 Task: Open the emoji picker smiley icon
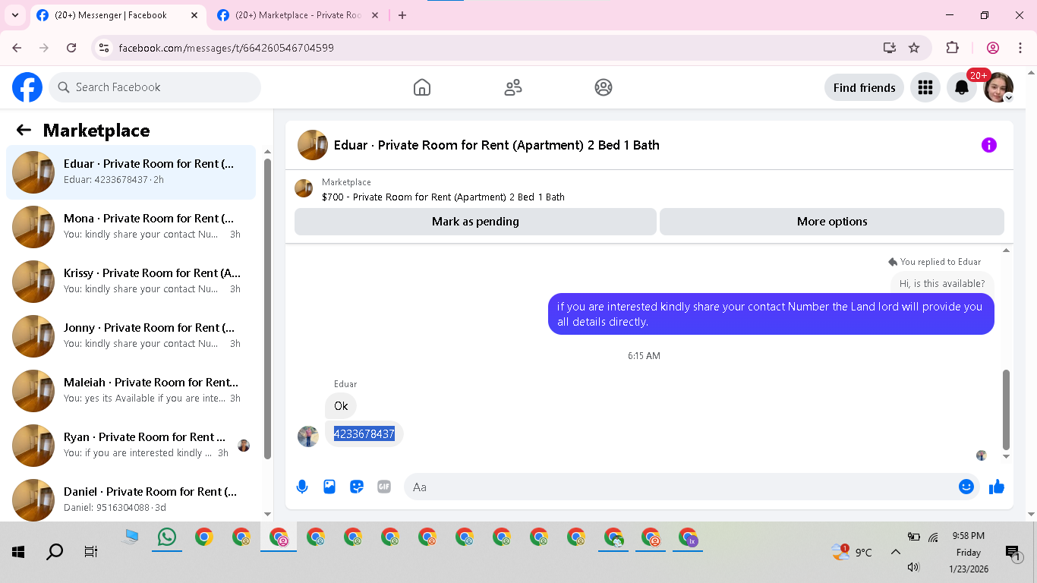click(x=966, y=487)
